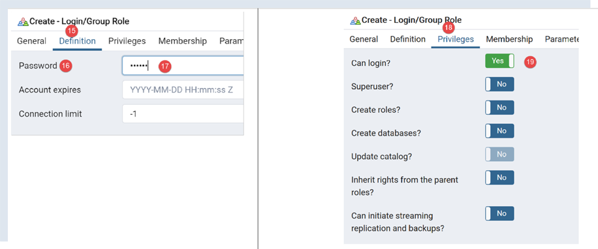Enable the Create databases switch
598x249 pixels.
pyautogui.click(x=499, y=131)
